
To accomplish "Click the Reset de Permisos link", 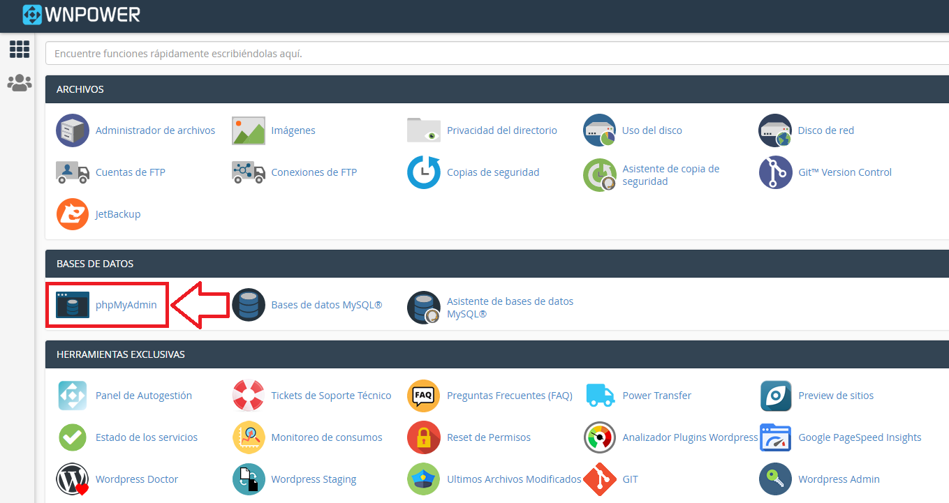I will (489, 437).
